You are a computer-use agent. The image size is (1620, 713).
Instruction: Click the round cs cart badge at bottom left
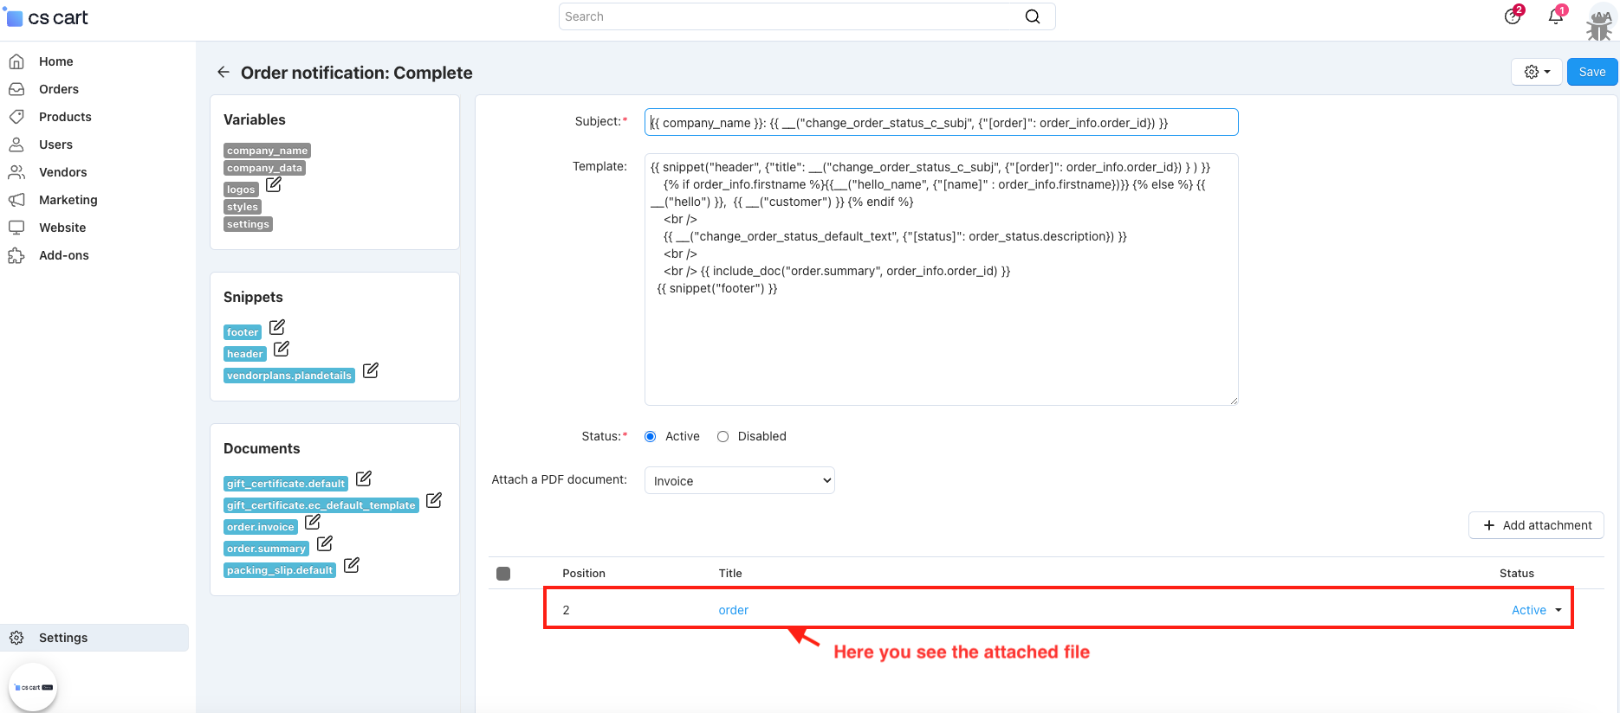(33, 687)
